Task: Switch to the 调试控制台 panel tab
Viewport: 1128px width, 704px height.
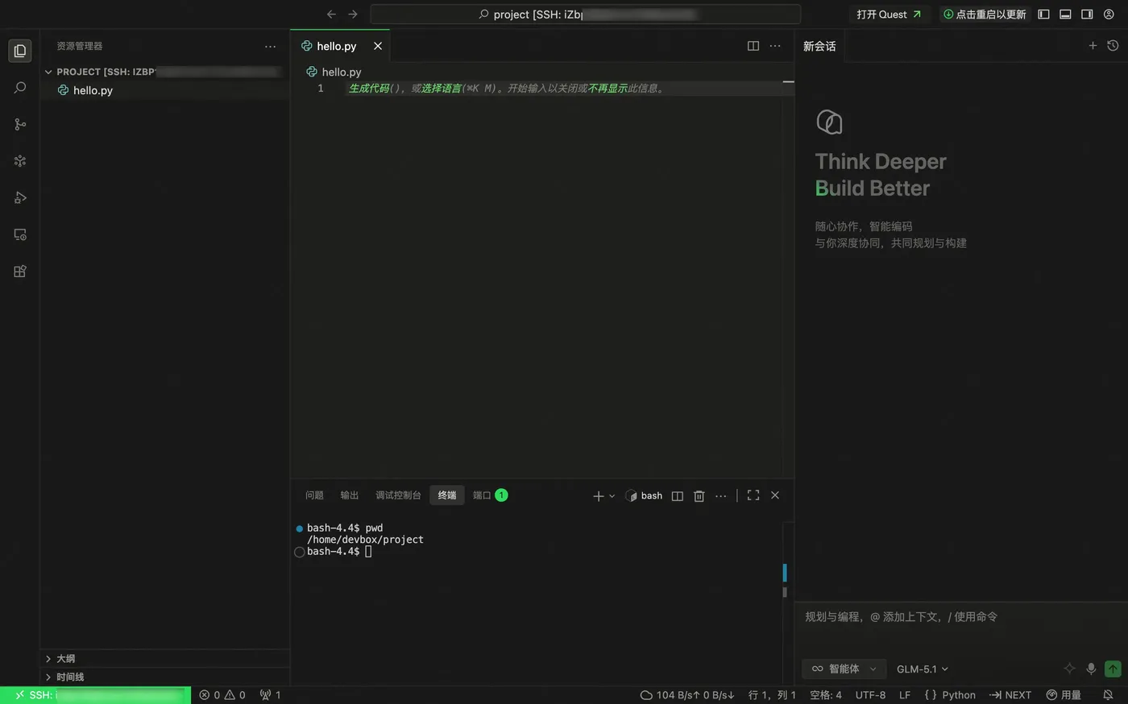Action: coord(398,495)
